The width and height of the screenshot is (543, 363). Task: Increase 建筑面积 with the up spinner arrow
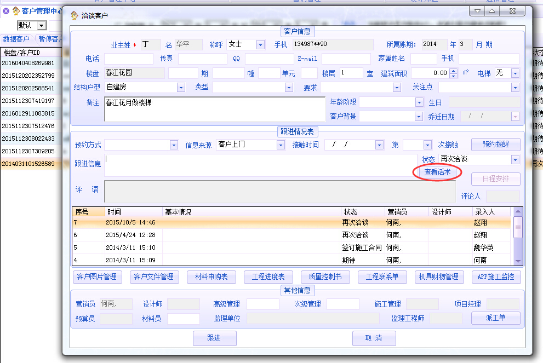pos(453,71)
